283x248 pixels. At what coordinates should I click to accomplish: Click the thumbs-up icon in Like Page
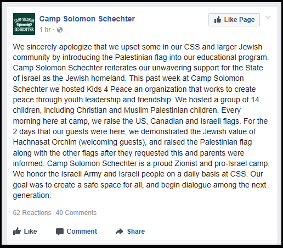(218, 19)
